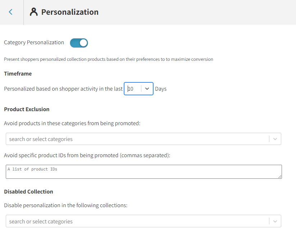The height and width of the screenshot is (241, 296).
Task: Click the days value field showing 10
Action: click(133, 89)
